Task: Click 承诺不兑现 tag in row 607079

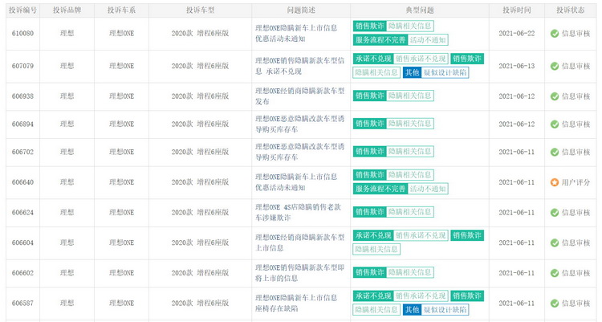Action: pyautogui.click(x=373, y=59)
